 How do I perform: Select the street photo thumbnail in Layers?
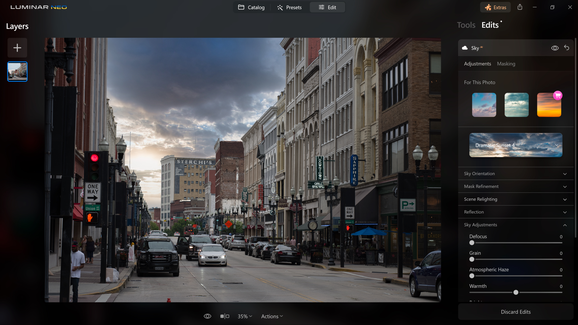point(17,71)
